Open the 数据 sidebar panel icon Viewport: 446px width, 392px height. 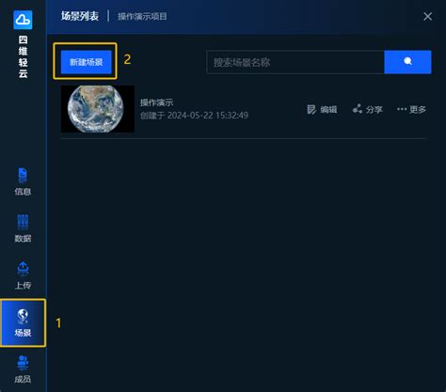tap(23, 222)
